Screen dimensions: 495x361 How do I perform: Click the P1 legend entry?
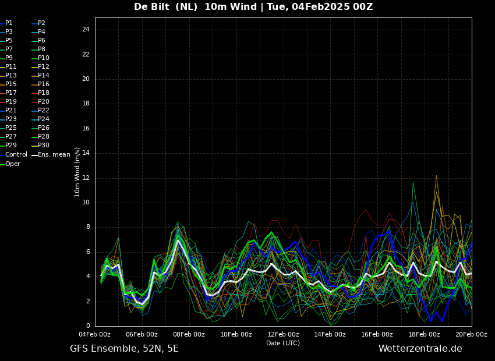coord(9,23)
